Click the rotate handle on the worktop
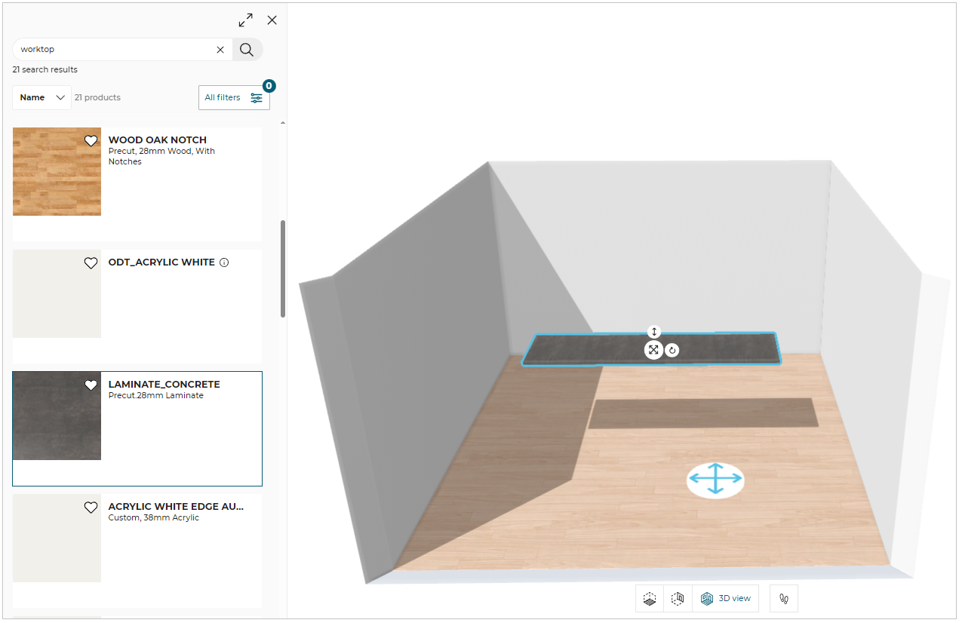This screenshot has height=623, width=962. [x=672, y=350]
